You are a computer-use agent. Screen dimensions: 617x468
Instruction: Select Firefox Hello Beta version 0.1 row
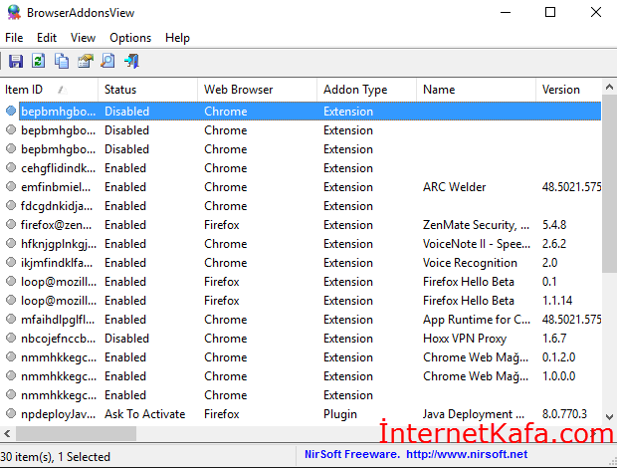[x=303, y=282]
